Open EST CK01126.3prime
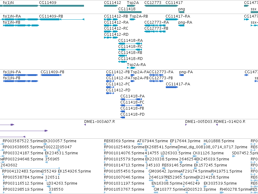The height and width of the screenshot is (194, 258). (x=208, y=153)
